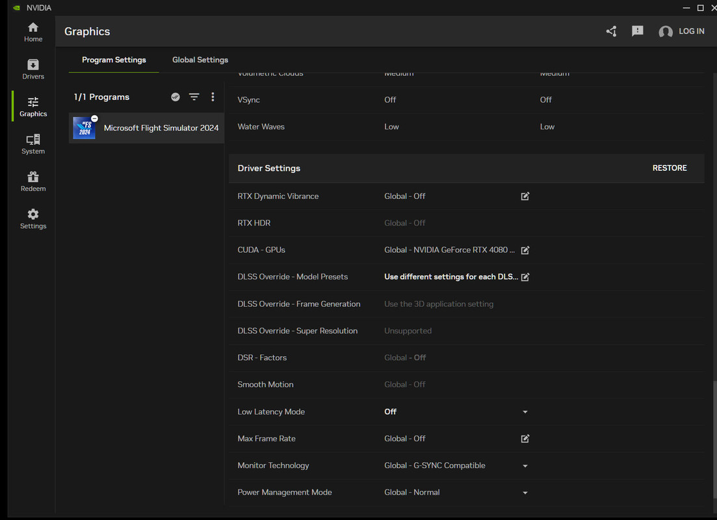Screen dimensions: 717x520
Task: Click the DLSS Override - Super Resolution label
Action: click(297, 331)
